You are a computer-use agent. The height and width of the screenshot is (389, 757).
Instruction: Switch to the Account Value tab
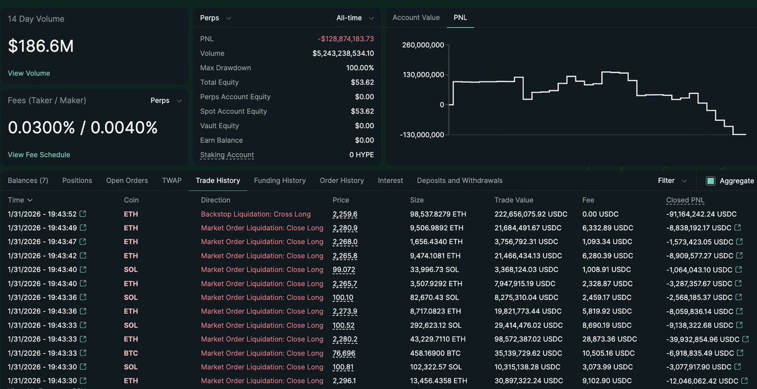click(416, 18)
